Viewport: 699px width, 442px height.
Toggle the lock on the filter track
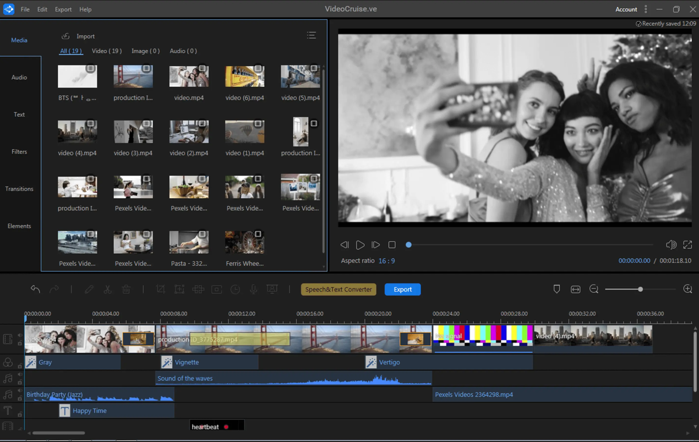click(x=20, y=365)
